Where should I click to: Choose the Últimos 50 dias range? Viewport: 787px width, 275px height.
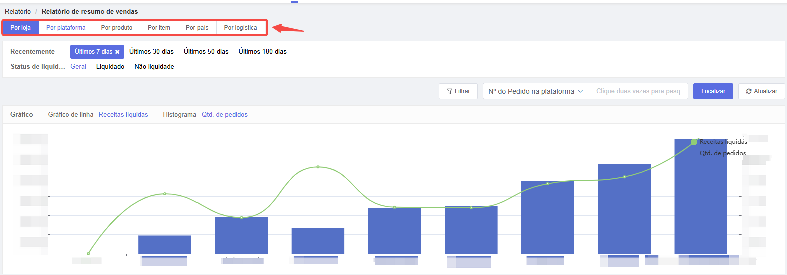coord(206,52)
